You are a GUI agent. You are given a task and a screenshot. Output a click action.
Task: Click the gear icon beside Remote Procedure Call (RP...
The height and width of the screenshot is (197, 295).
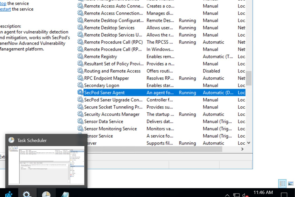pyautogui.click(x=80, y=49)
